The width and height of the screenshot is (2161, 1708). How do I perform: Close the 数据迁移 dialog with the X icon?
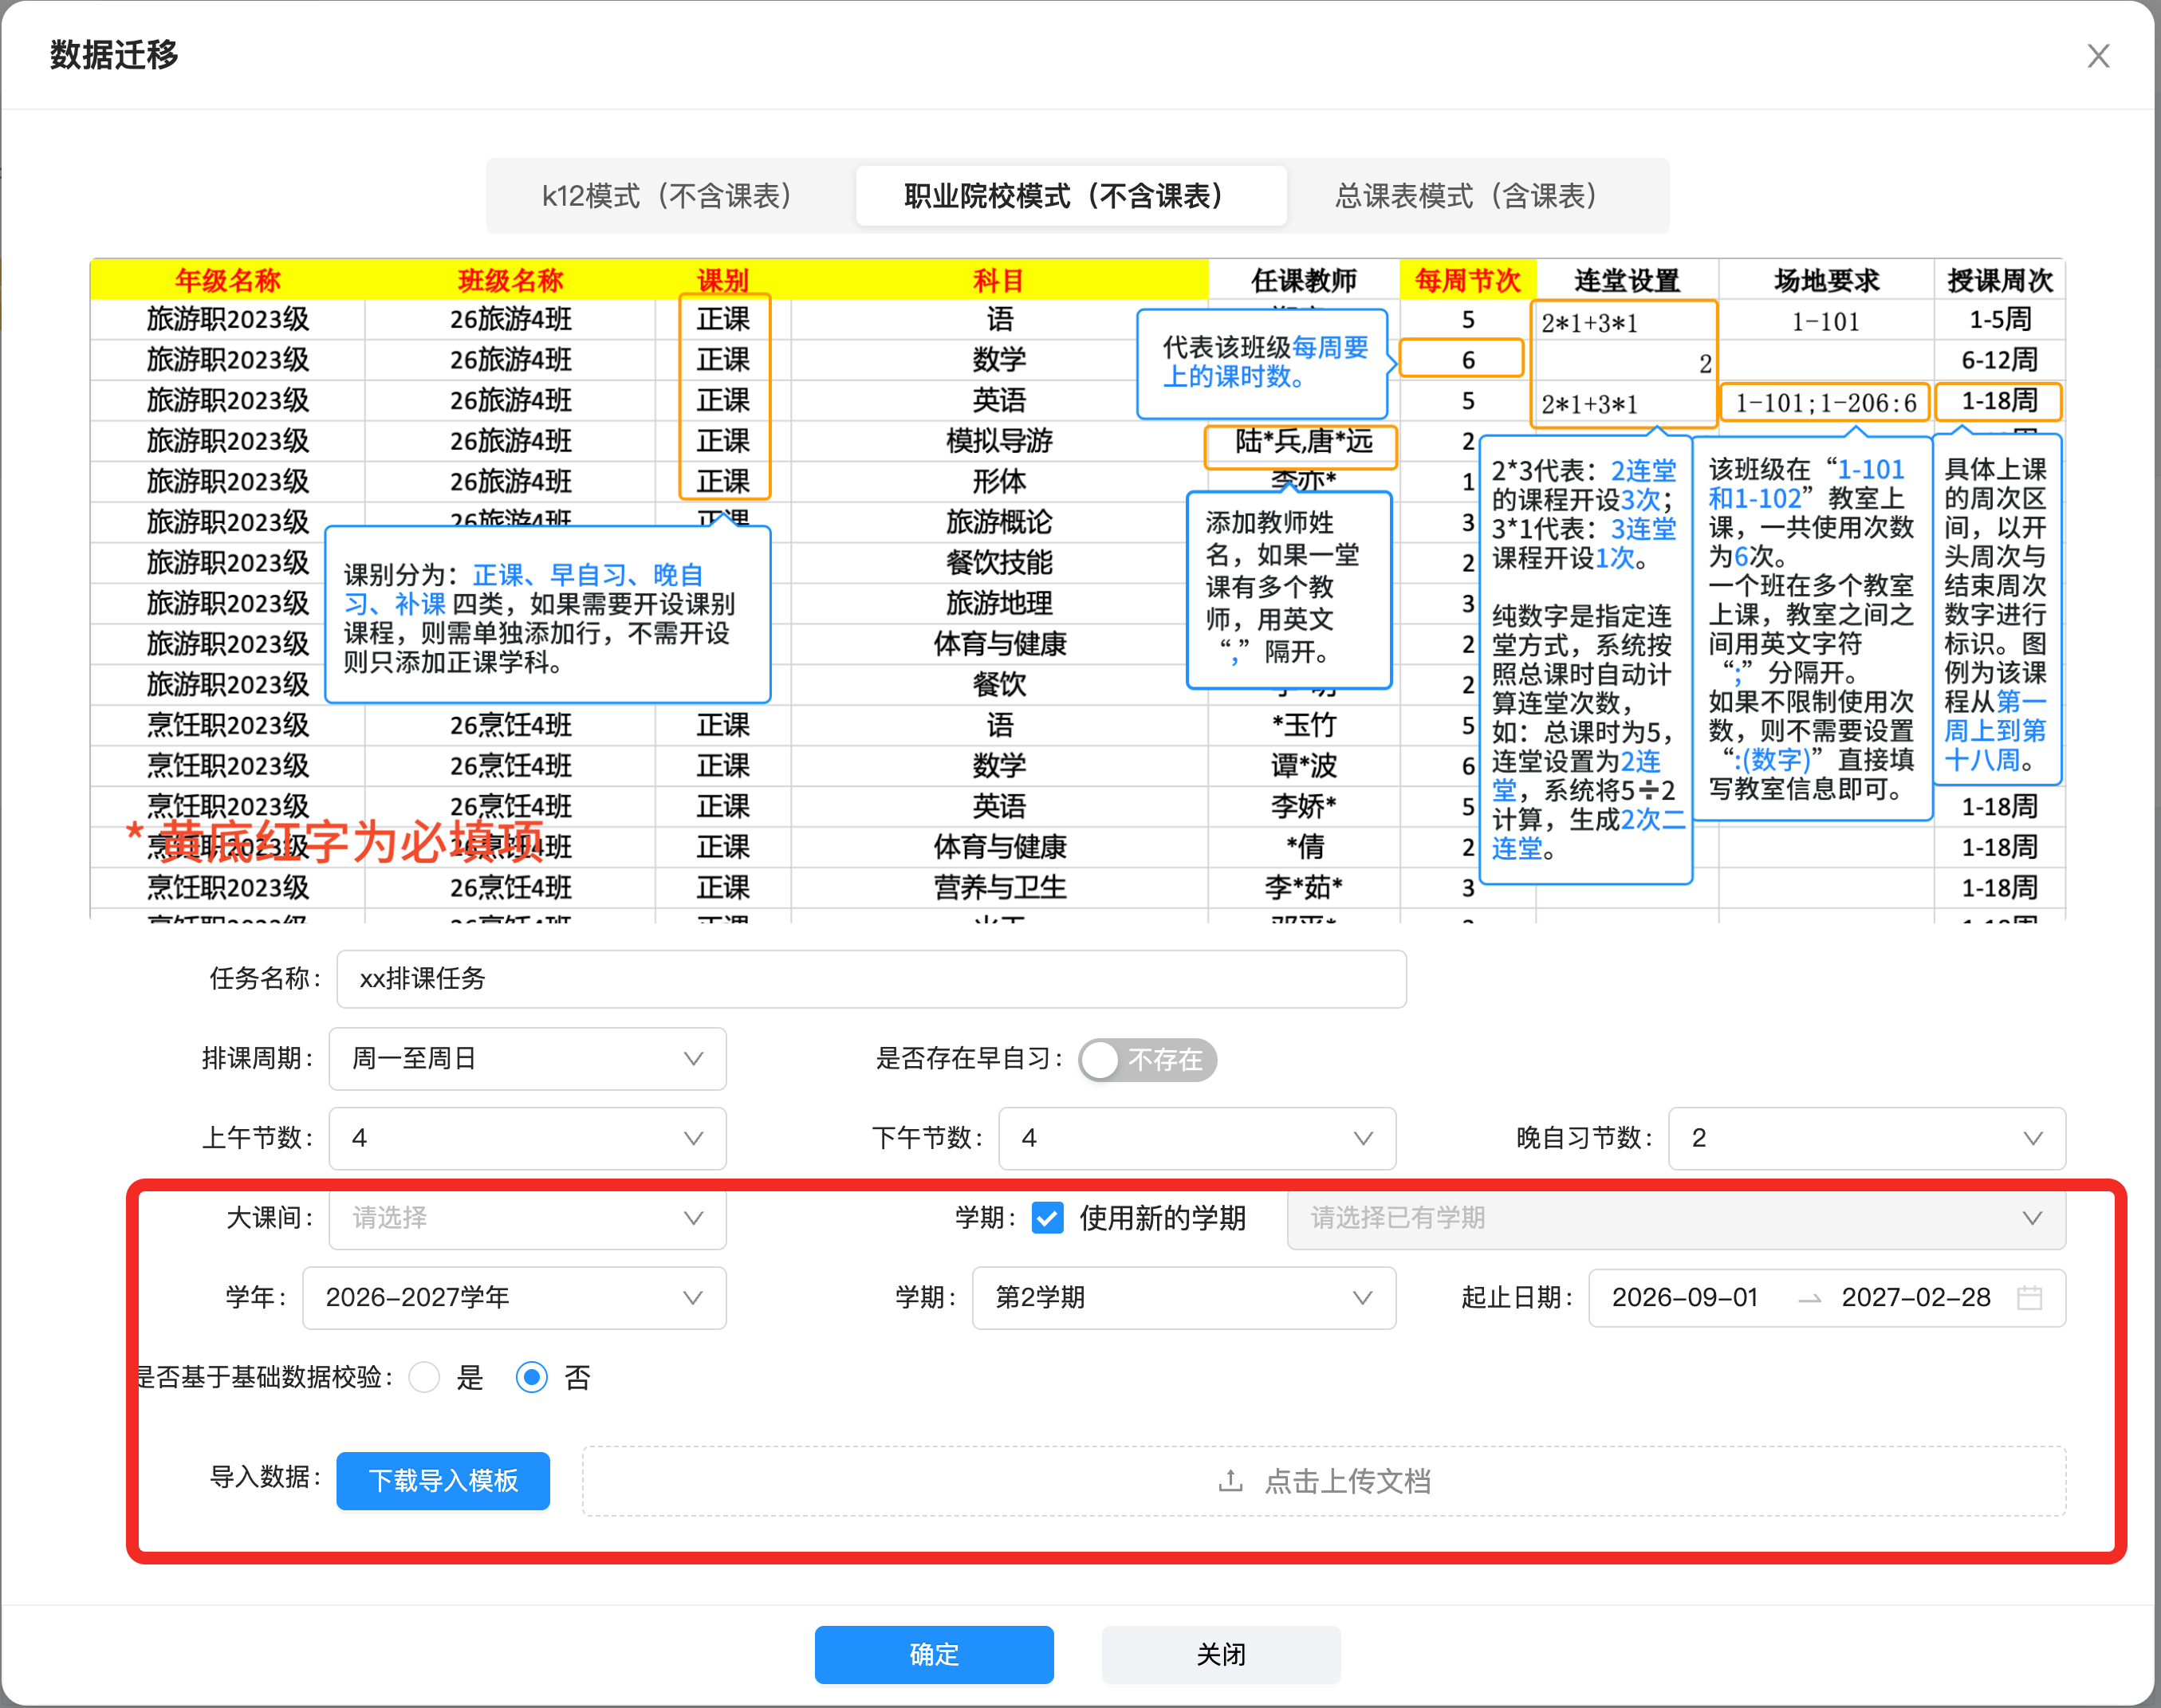pyautogui.click(x=2098, y=56)
